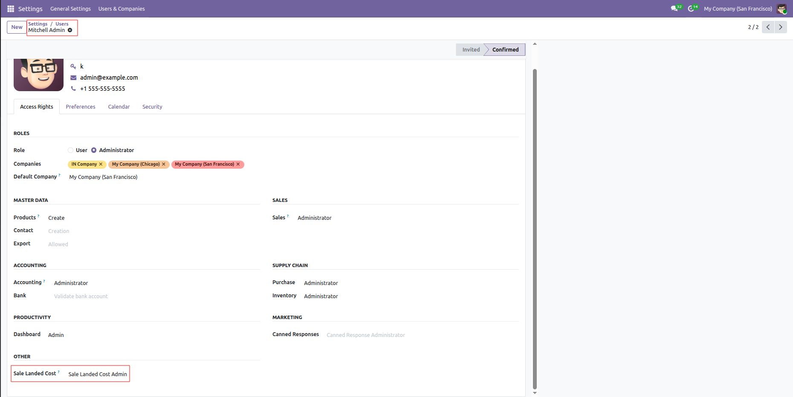Screen dimensions: 793x397
Task: Follow the Users breadcrumb link
Action: point(62,24)
